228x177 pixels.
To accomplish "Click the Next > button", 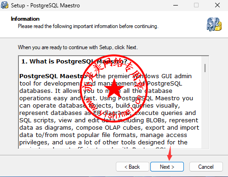I will pyautogui.click(x=167, y=166).
